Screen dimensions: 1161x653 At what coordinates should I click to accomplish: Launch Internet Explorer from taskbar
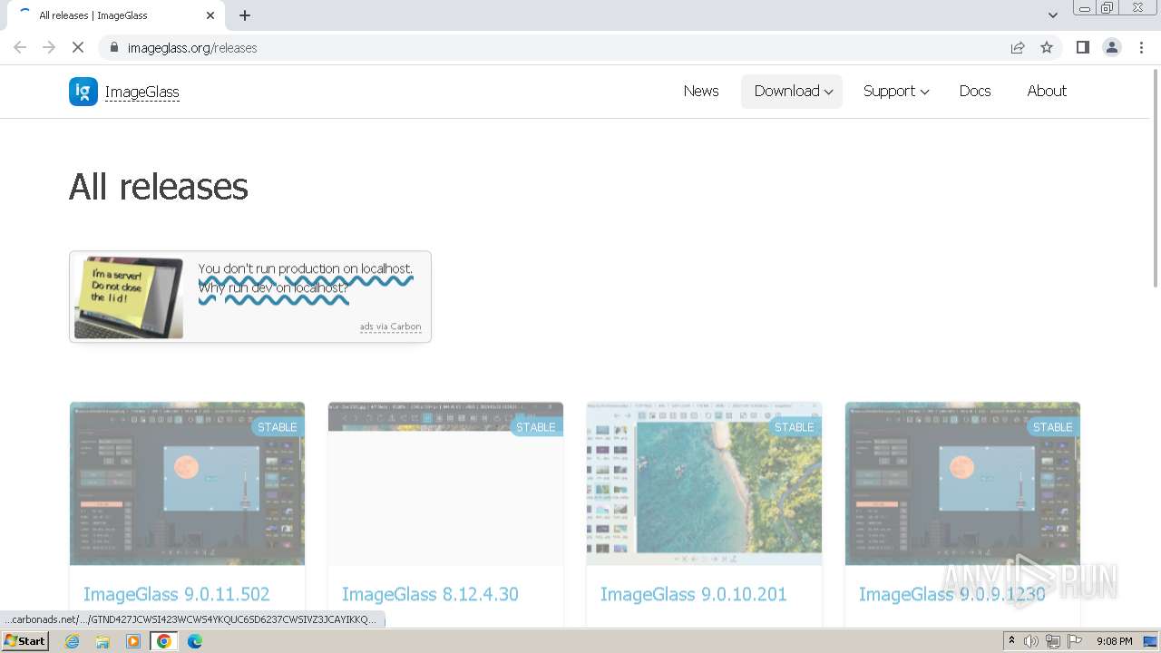point(73,641)
